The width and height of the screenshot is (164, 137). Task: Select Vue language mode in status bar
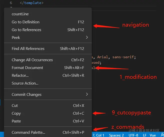[x=153, y=135]
